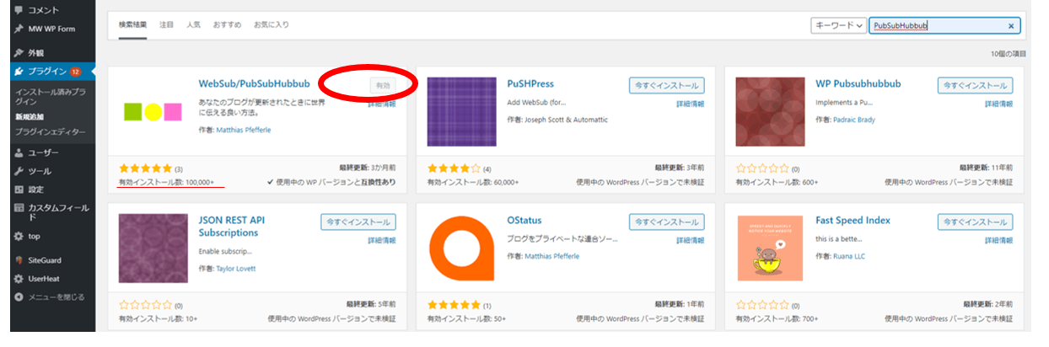Open the top gear icon
This screenshot has height=347, width=1049.
(x=19, y=237)
